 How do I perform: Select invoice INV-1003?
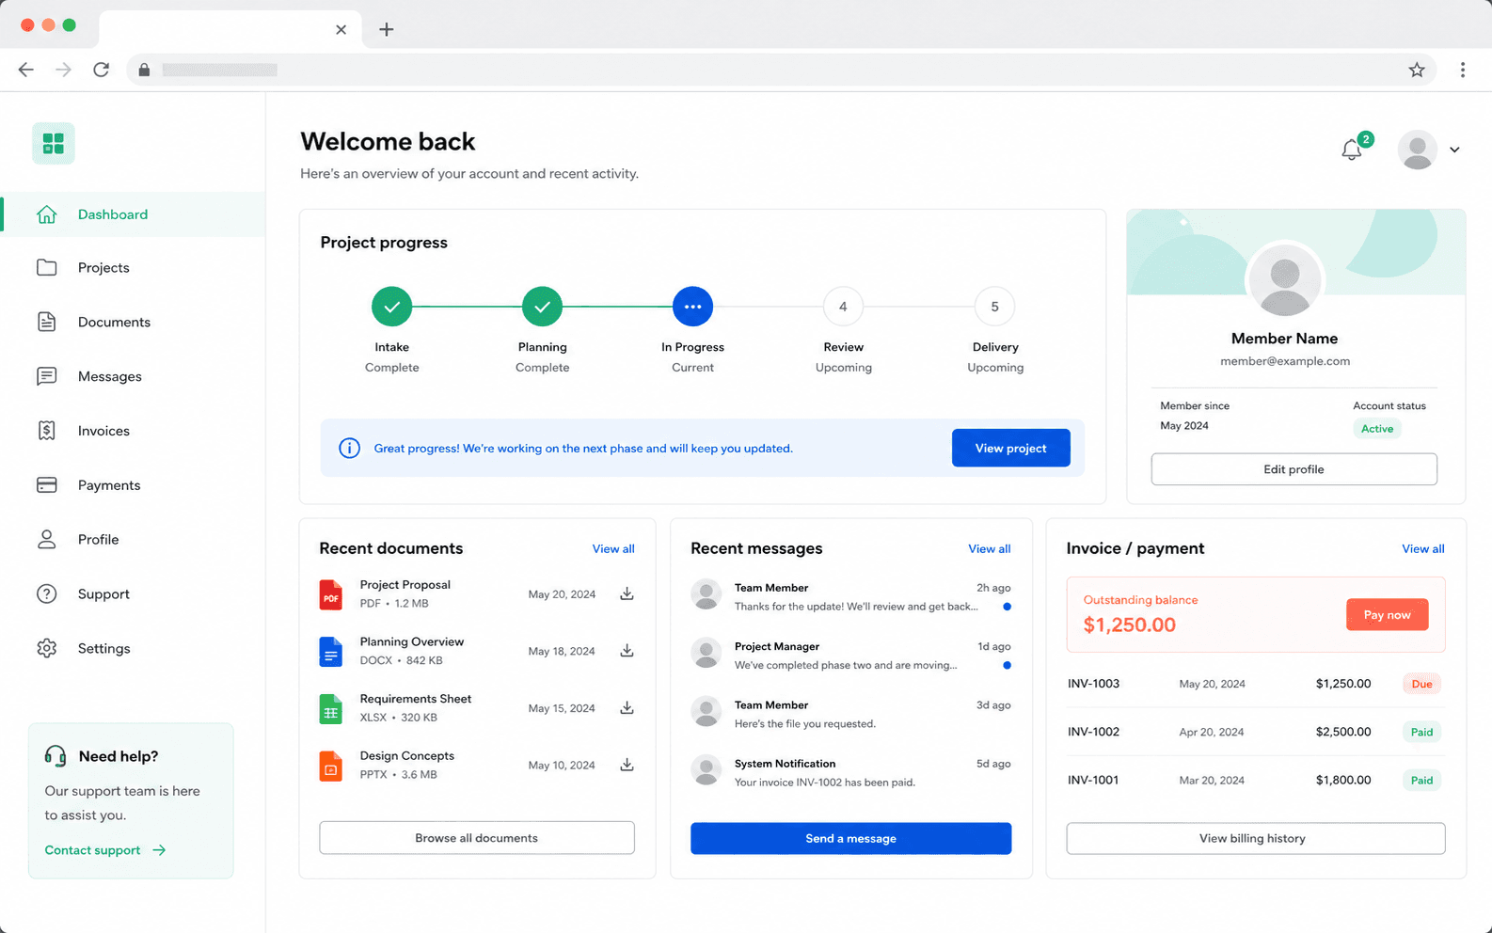1256,684
